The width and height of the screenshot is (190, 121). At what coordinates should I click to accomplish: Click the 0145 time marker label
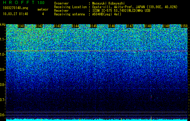93,26
